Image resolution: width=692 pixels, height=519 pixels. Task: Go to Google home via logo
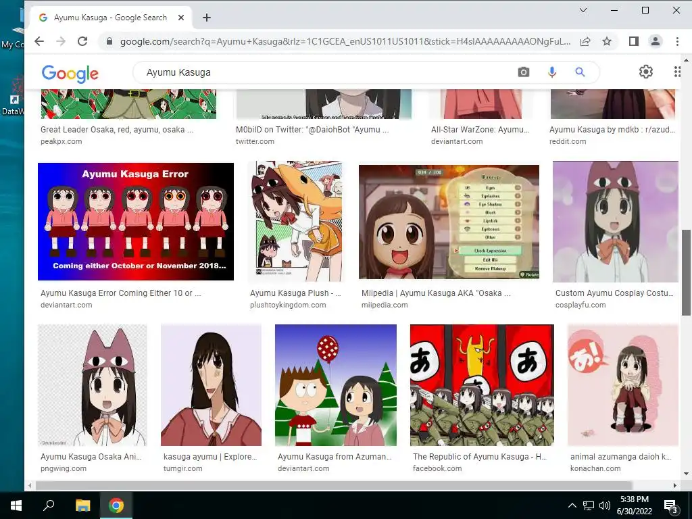coord(70,73)
